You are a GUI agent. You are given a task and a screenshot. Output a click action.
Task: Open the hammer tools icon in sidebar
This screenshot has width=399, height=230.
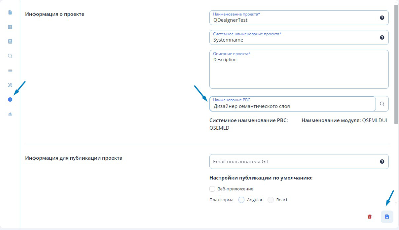pyautogui.click(x=10, y=85)
